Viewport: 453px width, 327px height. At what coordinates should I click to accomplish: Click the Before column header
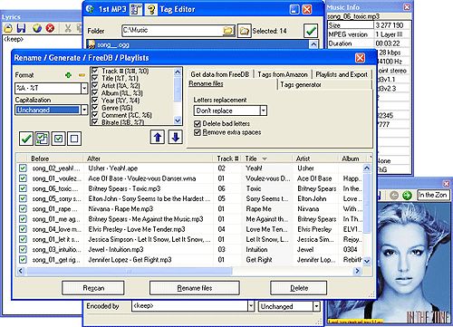pyautogui.click(x=55, y=159)
